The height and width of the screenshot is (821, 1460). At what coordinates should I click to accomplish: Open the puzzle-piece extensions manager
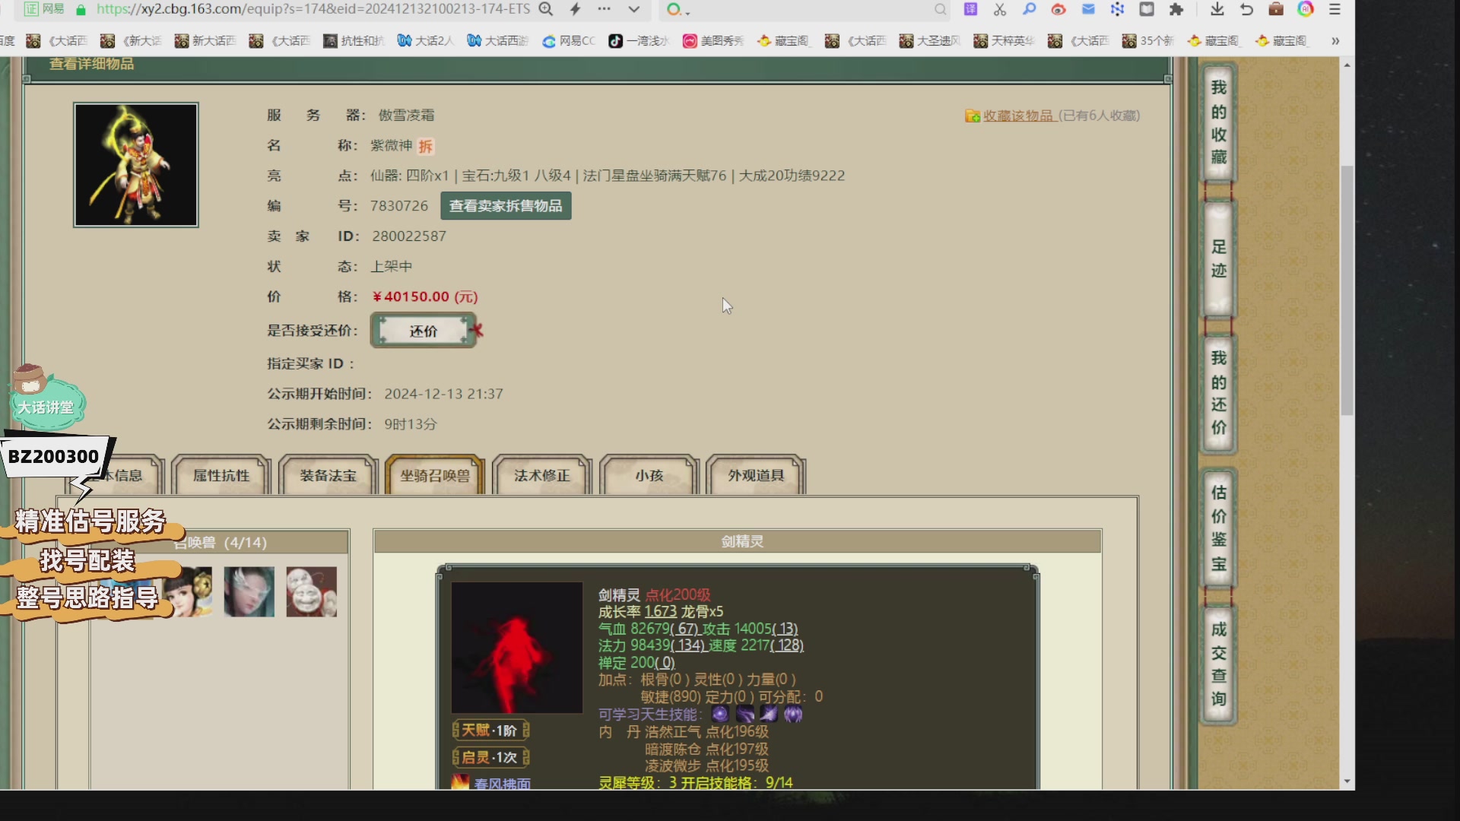[x=1176, y=9]
